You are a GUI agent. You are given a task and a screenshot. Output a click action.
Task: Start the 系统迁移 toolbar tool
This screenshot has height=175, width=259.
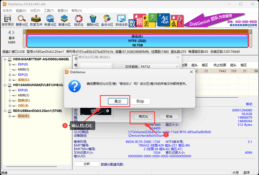(x=122, y=20)
